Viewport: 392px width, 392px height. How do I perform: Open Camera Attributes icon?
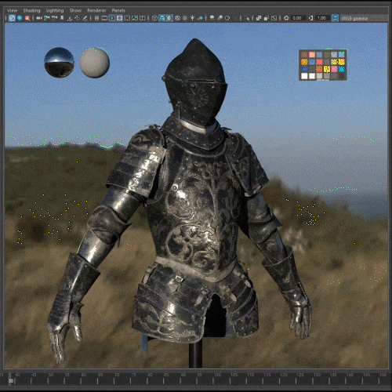pyautogui.click(x=54, y=18)
